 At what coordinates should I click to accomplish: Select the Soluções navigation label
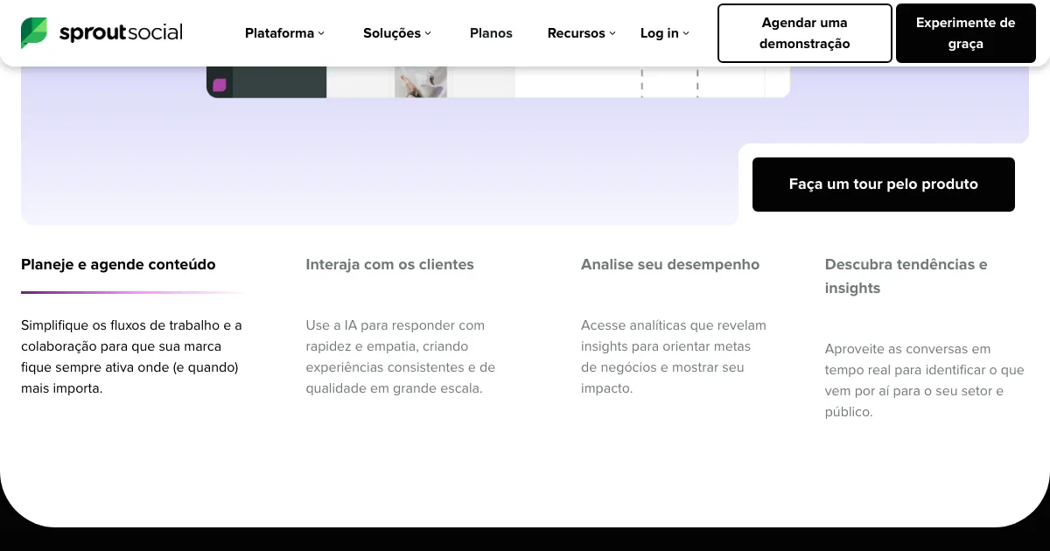(x=391, y=33)
